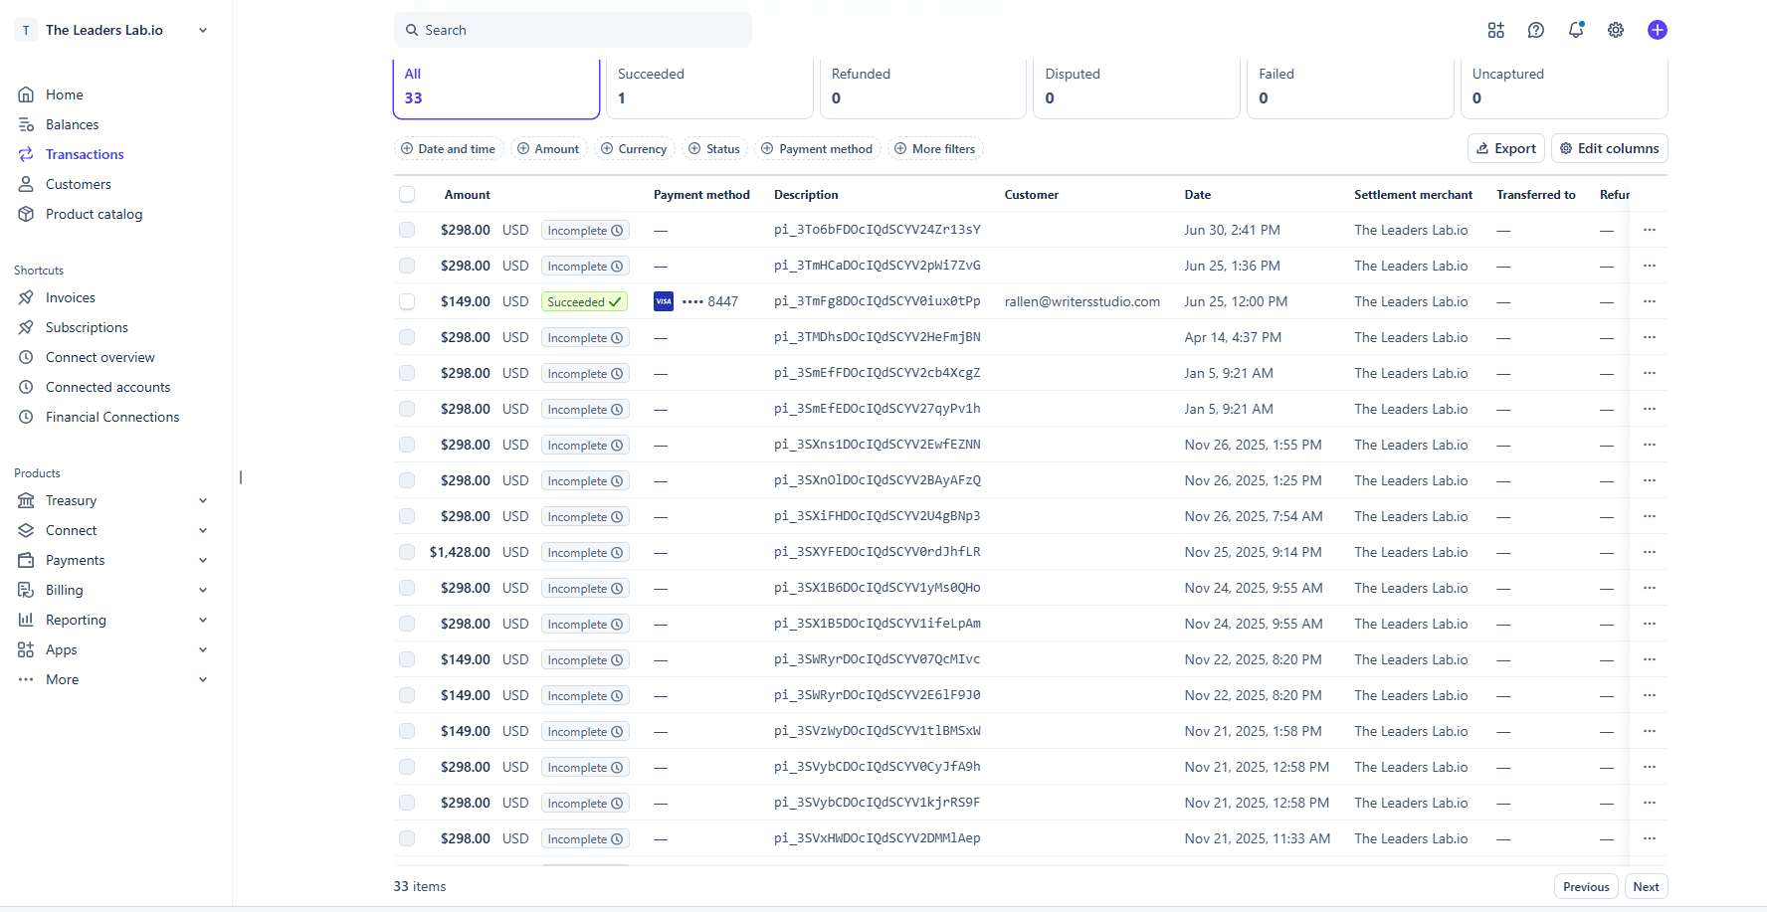Switch to the Succeeded tab
Image resolution: width=1767 pixels, height=912 pixels.
709,87
